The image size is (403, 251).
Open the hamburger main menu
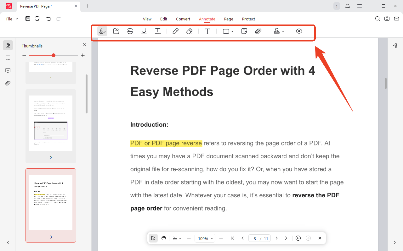(x=360, y=6)
